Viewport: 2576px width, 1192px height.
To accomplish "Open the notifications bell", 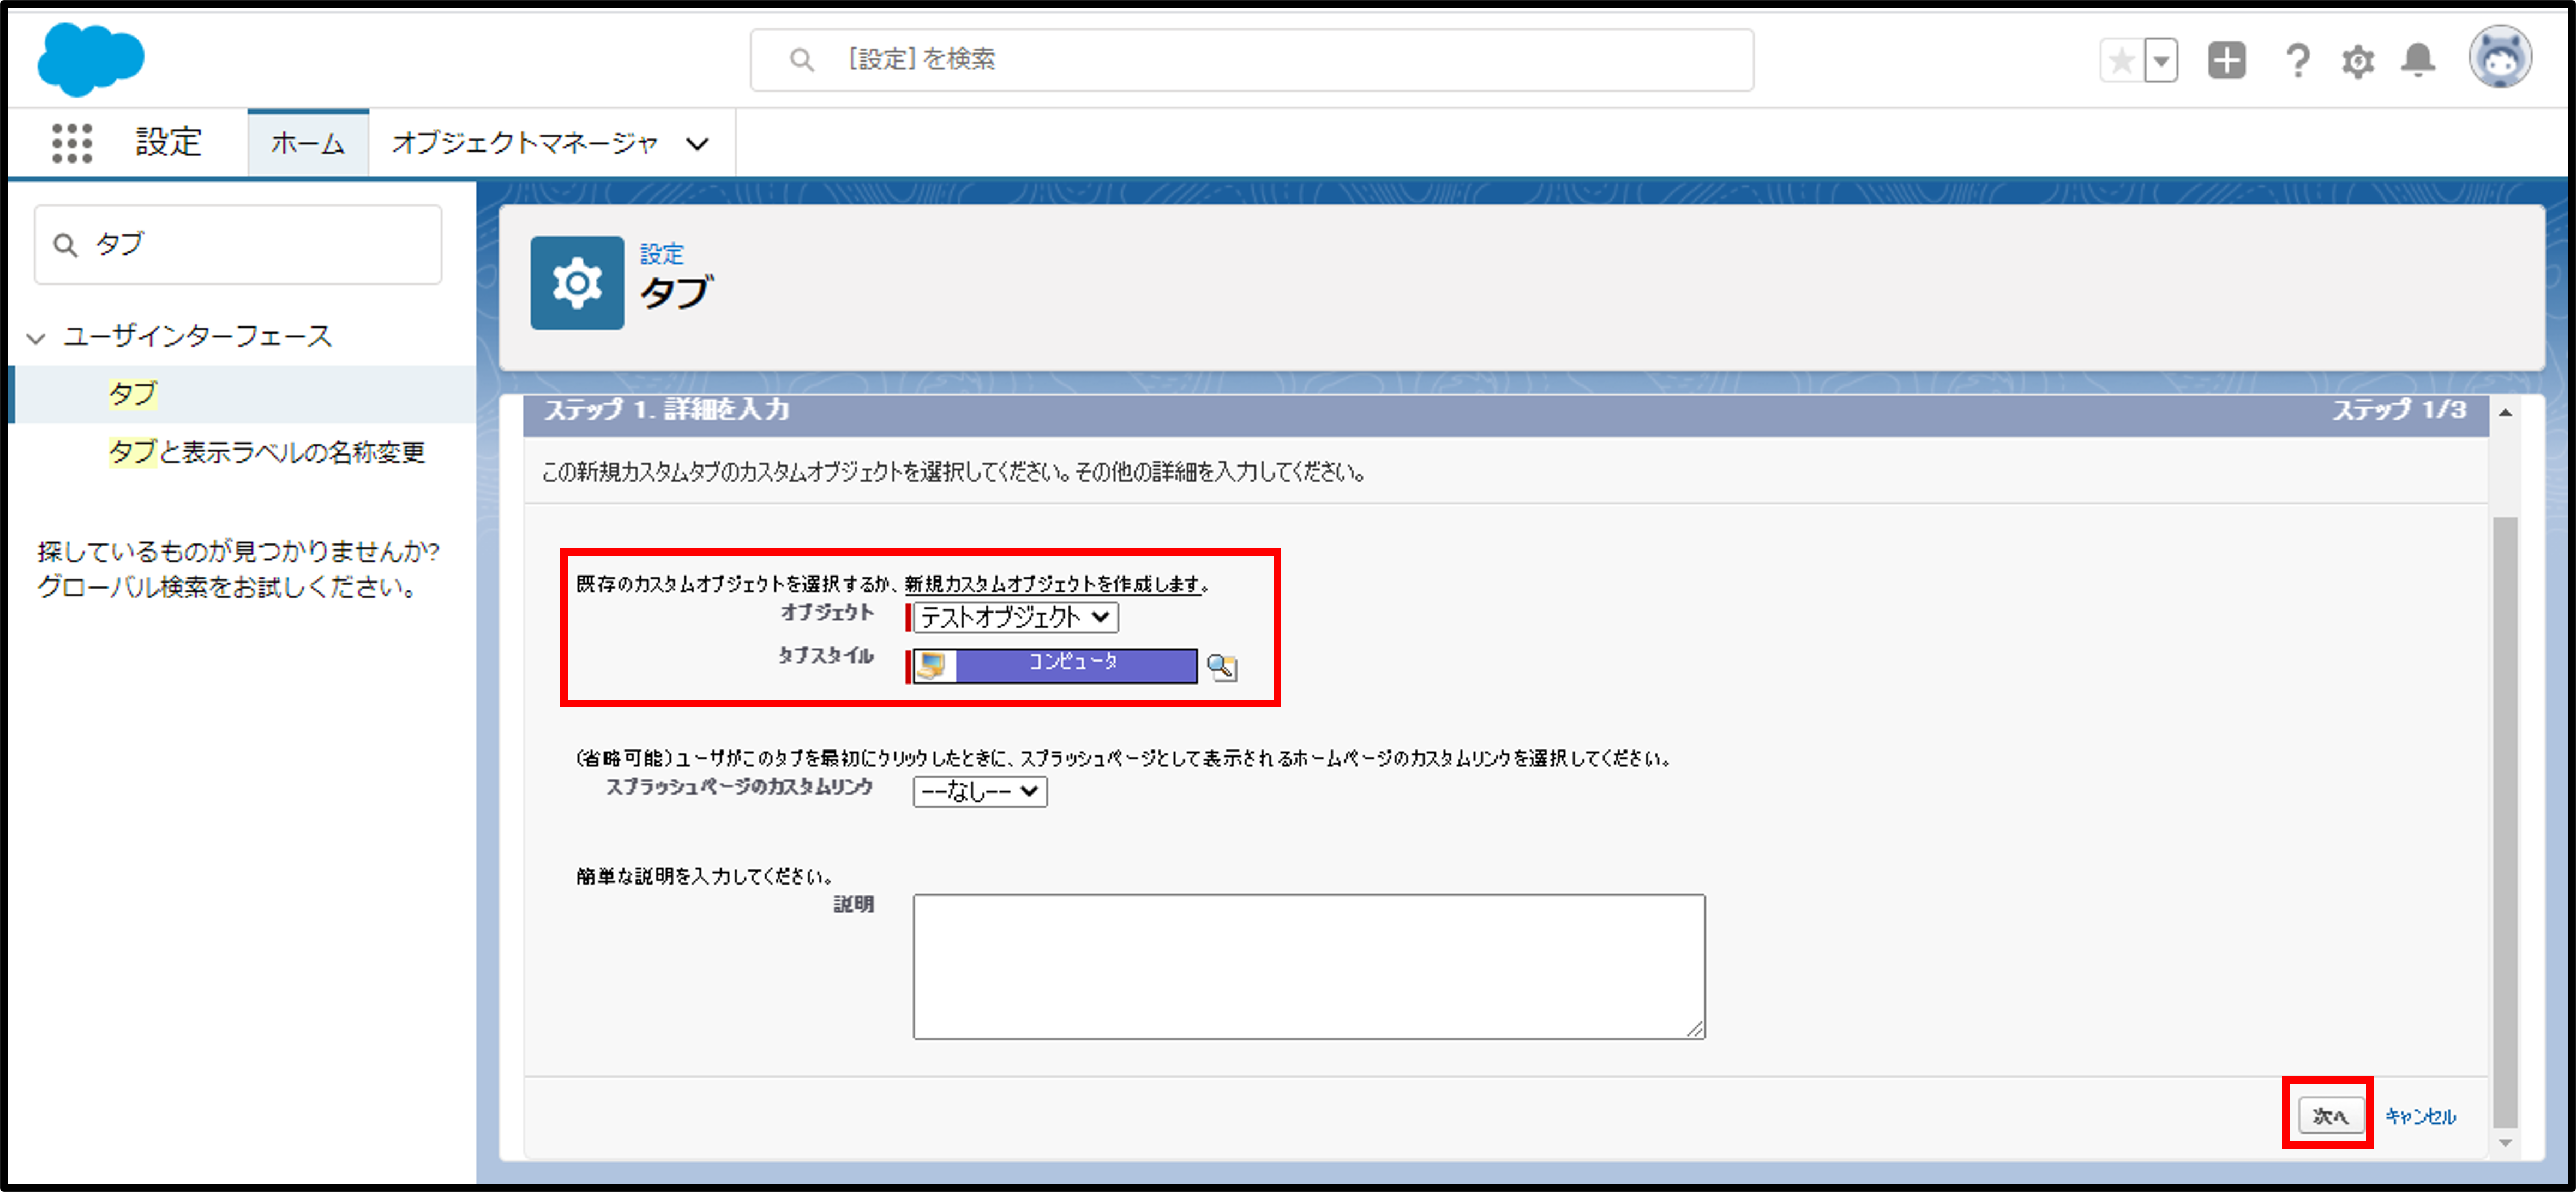I will (2418, 61).
